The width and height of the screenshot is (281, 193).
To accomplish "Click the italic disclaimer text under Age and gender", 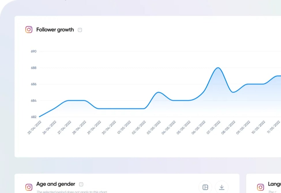I will click(x=72, y=191).
